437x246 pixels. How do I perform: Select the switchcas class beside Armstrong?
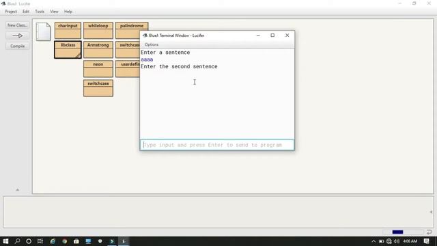128,50
